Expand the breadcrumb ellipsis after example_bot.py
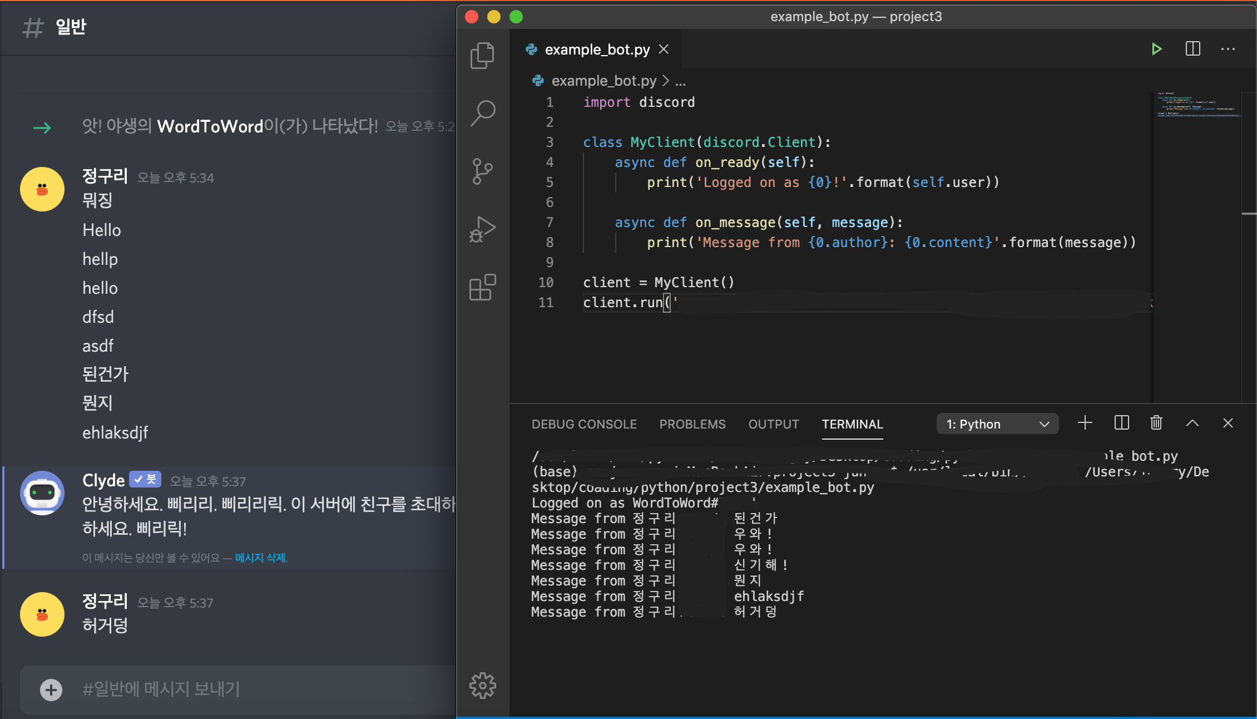 pyautogui.click(x=680, y=81)
